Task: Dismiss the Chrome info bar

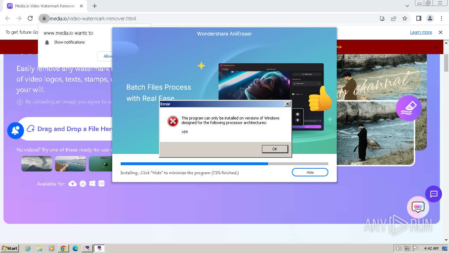Action: click(x=441, y=32)
